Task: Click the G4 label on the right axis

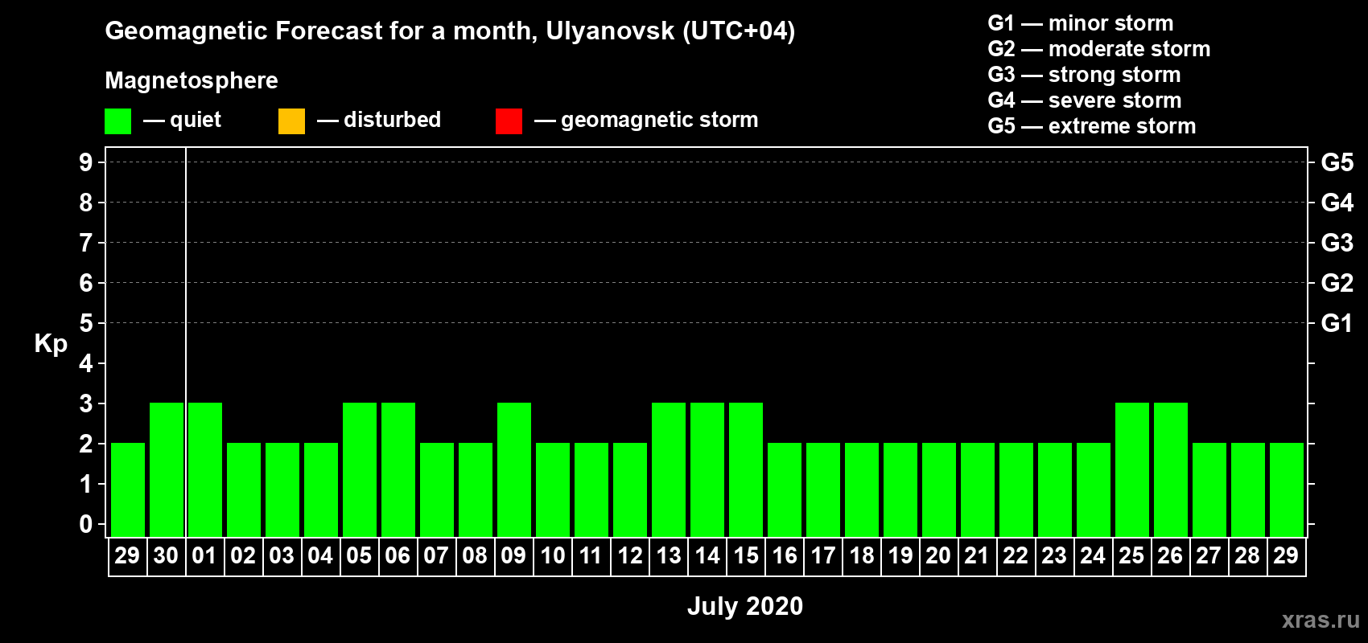Action: click(1337, 203)
